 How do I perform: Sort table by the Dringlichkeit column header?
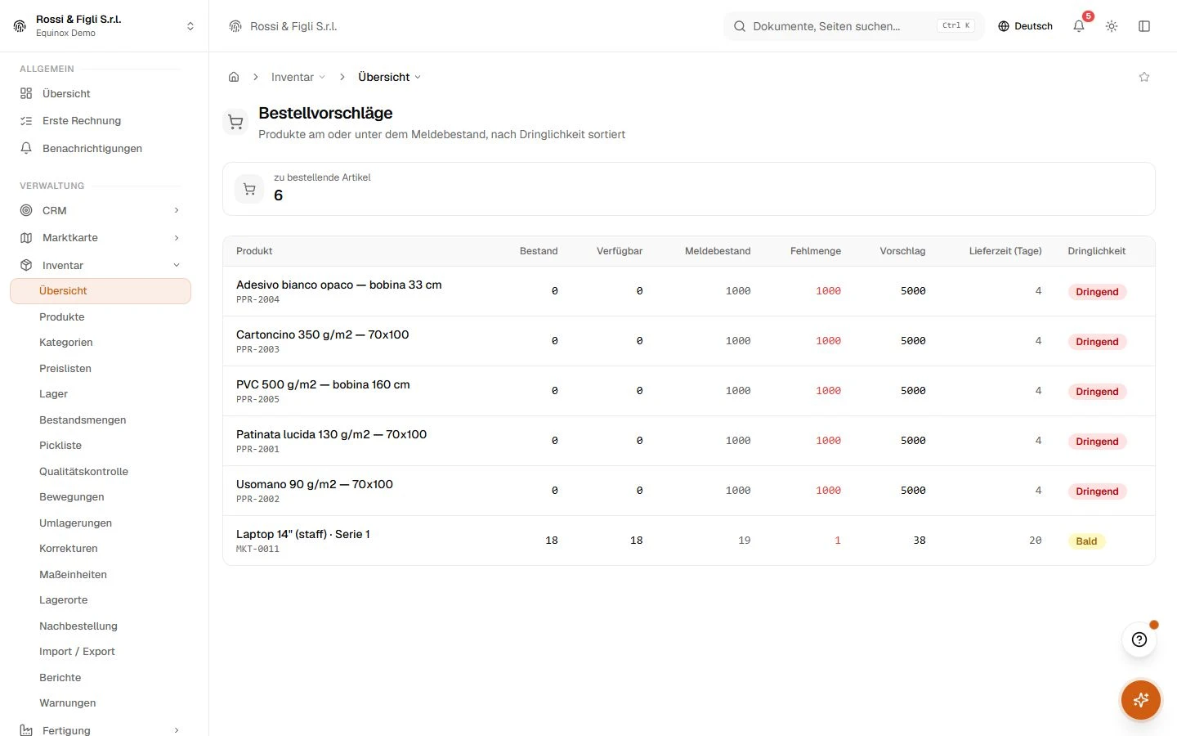(1096, 251)
